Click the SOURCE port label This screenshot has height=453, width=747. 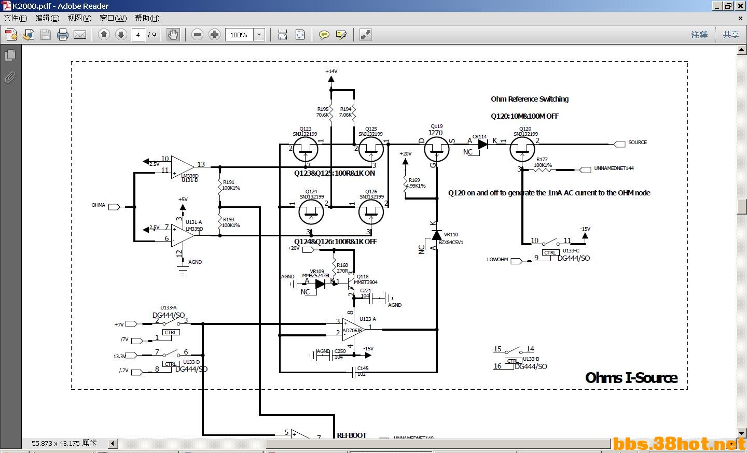coord(638,142)
